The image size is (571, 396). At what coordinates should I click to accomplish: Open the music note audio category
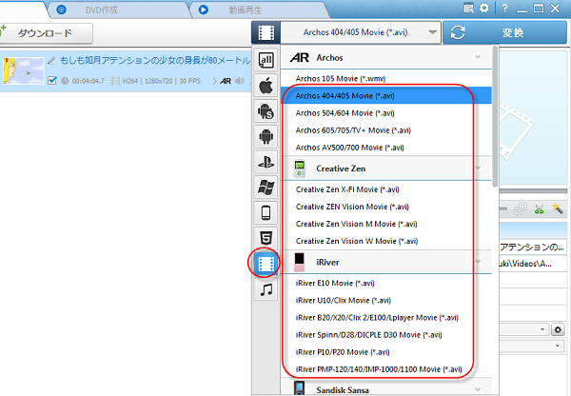click(266, 289)
